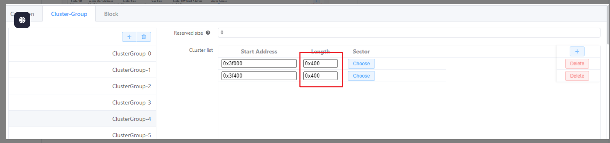Select ClusterGroup-0 in the list

tap(131, 54)
